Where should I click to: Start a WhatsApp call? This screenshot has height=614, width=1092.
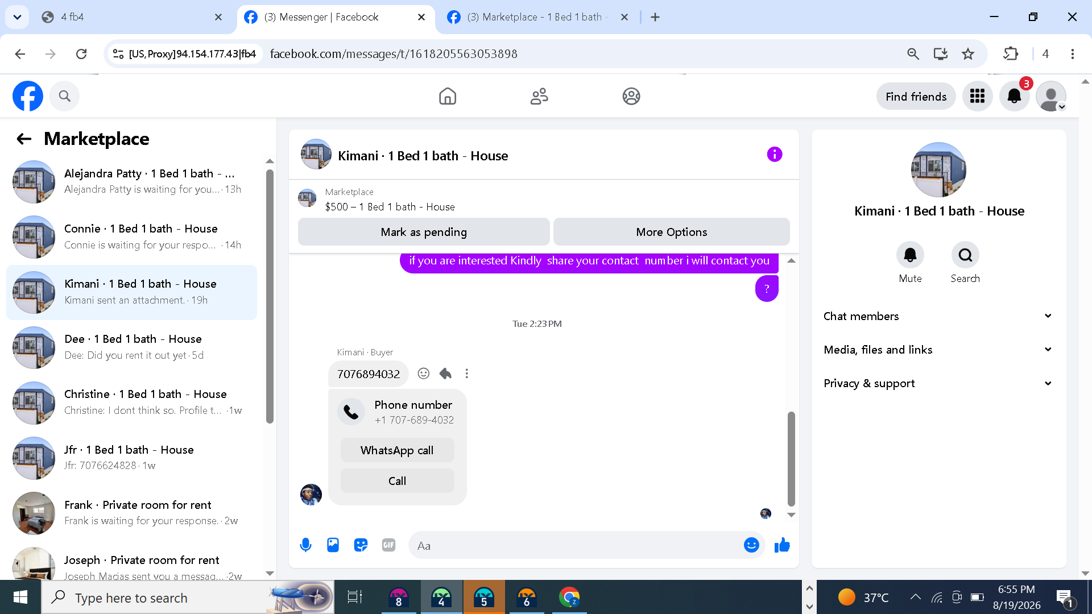[397, 450]
